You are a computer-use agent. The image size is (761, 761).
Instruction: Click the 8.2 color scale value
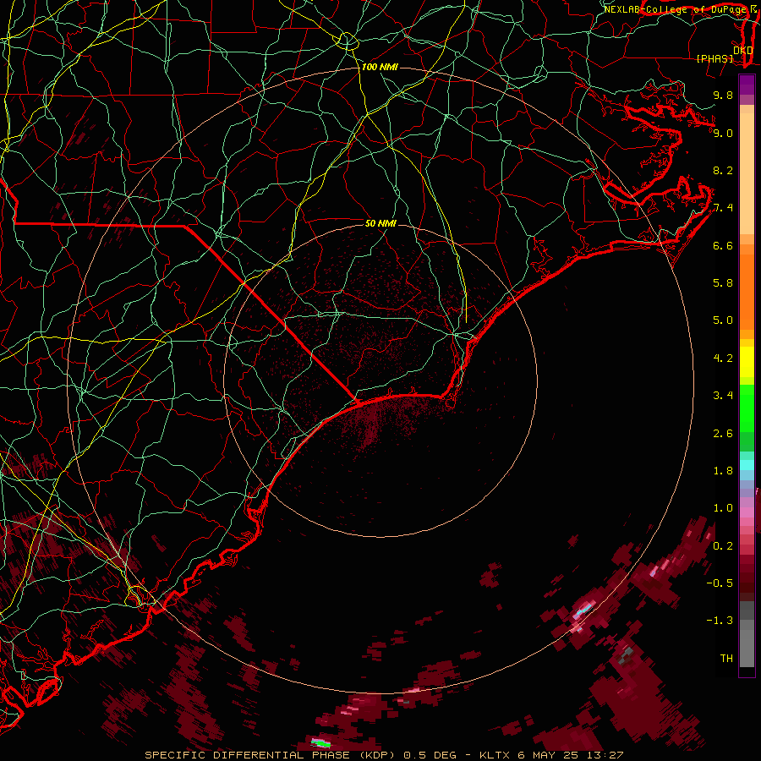(x=723, y=170)
